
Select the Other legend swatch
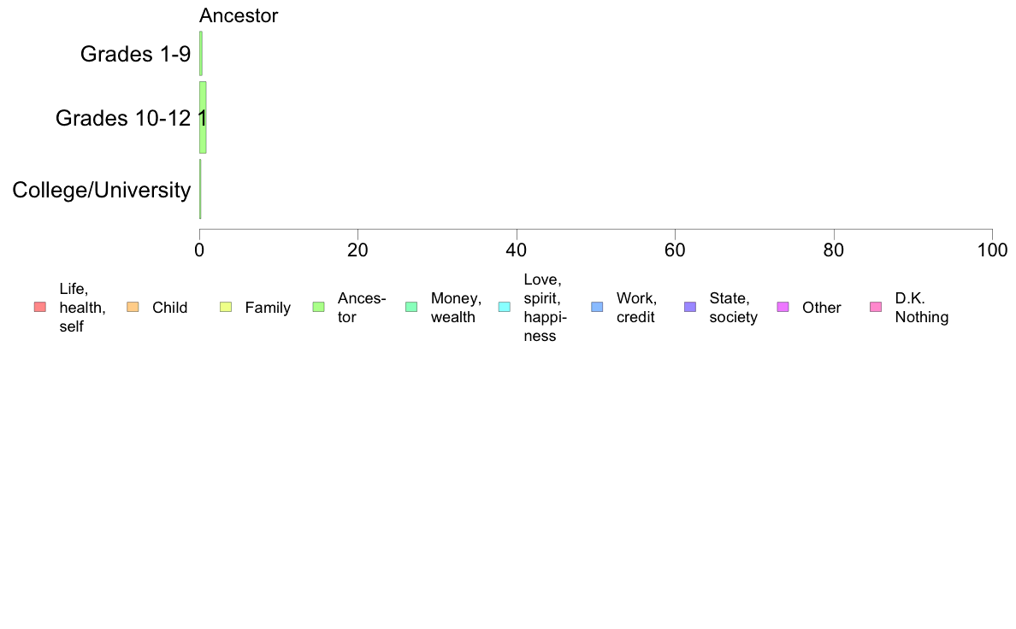click(783, 307)
